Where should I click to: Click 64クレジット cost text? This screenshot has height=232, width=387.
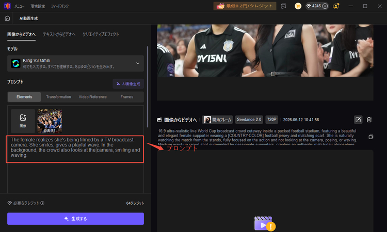(135, 203)
